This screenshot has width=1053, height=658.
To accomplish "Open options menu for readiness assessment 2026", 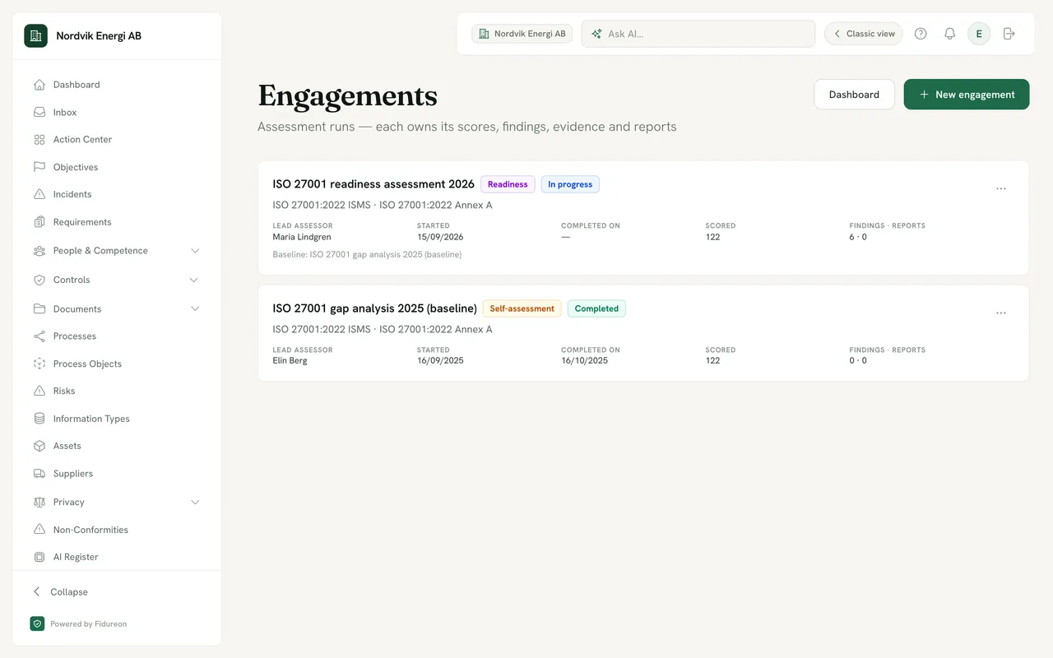I will click(1001, 188).
